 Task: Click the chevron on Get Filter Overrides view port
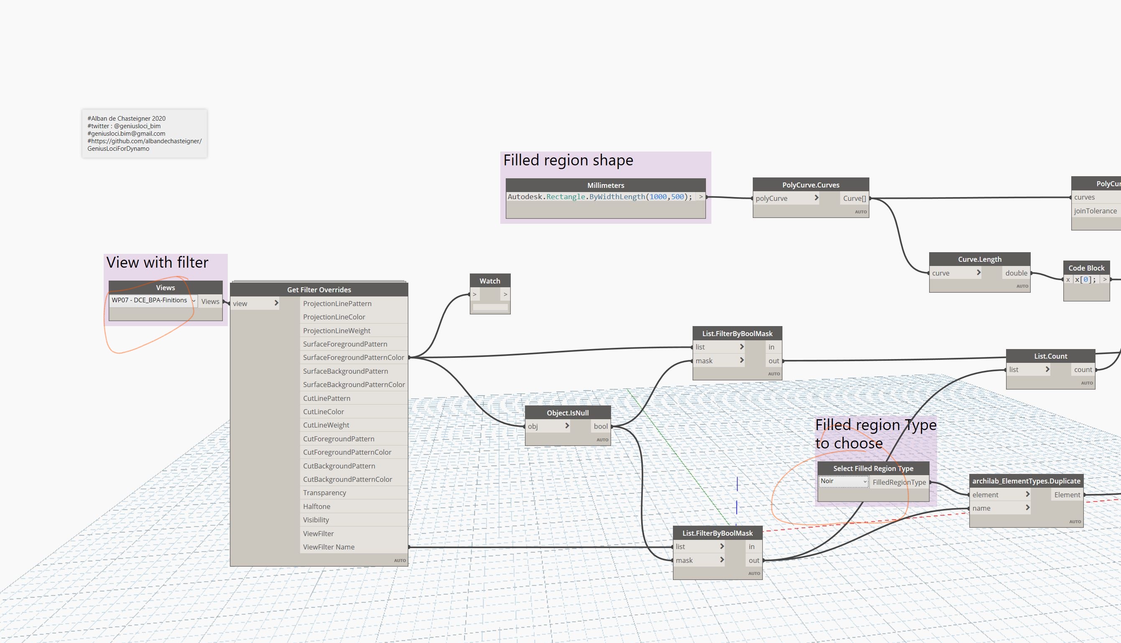[x=276, y=303]
